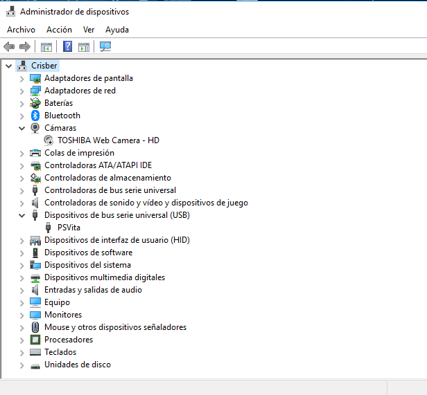Select Controladoras de almacenamiento label

tap(107, 178)
